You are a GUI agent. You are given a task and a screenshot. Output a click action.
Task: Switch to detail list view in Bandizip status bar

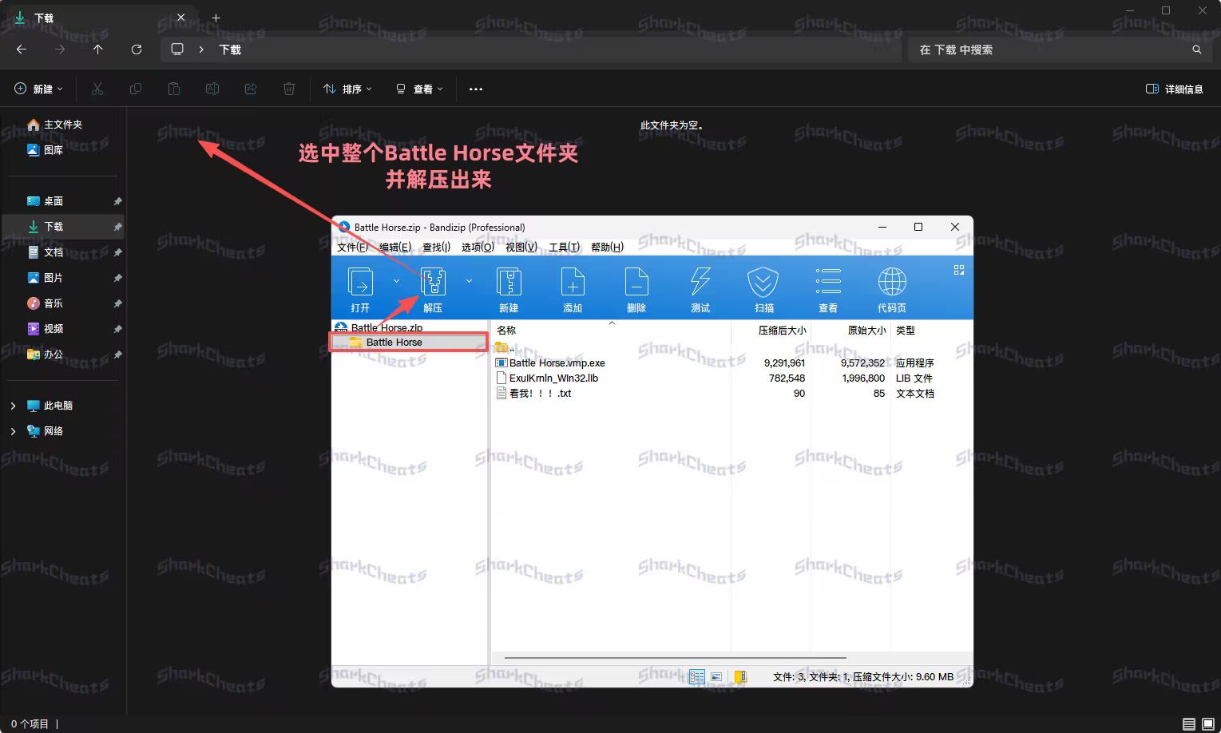tap(697, 676)
